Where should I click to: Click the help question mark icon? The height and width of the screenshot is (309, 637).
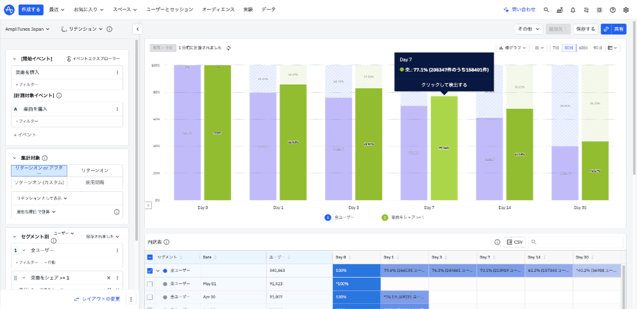click(613, 10)
